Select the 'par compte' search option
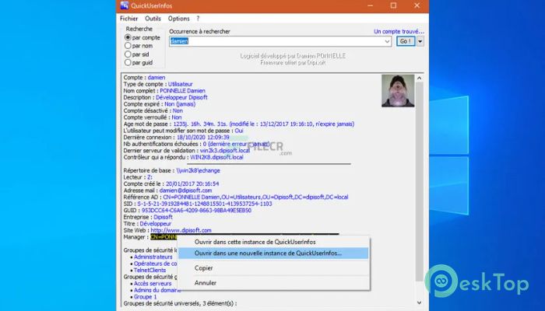Image resolution: width=545 pixels, height=311 pixels. pyautogui.click(x=142, y=37)
